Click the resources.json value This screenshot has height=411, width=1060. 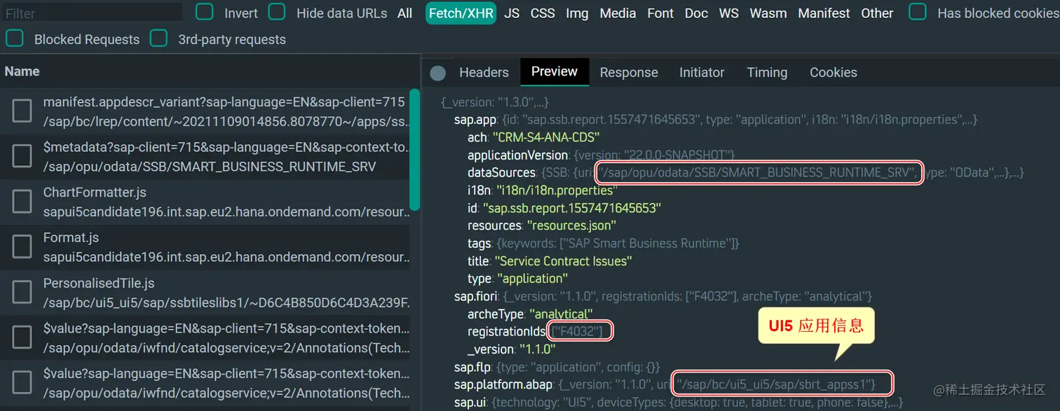pyautogui.click(x=571, y=225)
